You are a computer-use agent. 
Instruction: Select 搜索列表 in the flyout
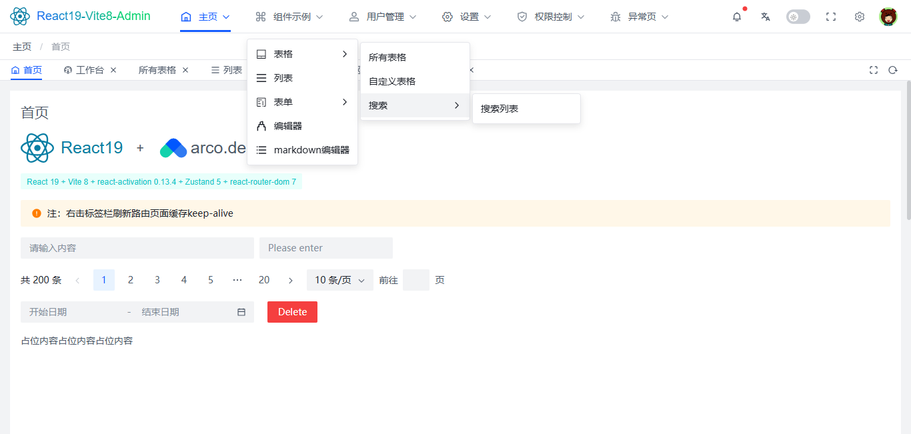526,109
